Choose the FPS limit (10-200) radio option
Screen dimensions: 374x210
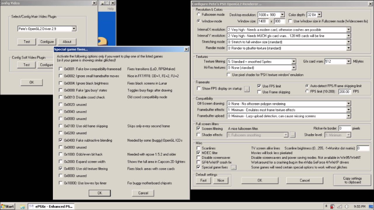click(x=307, y=91)
